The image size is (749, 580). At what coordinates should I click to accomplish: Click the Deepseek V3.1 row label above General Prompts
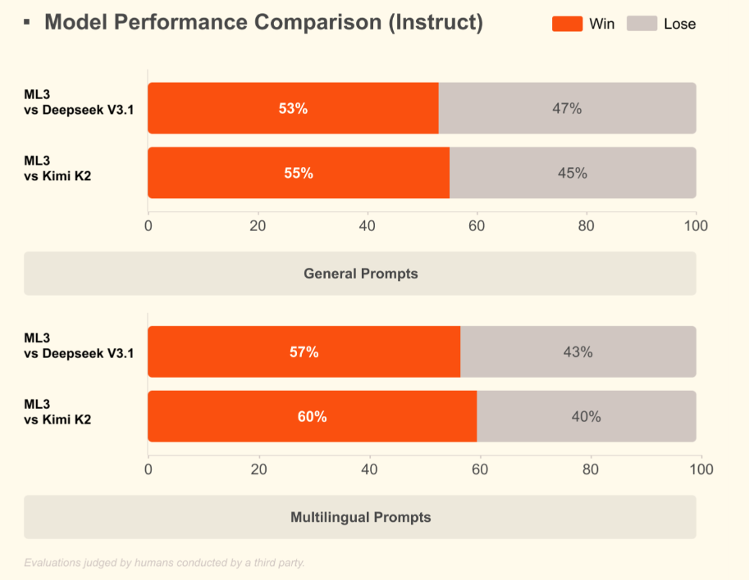tap(79, 102)
